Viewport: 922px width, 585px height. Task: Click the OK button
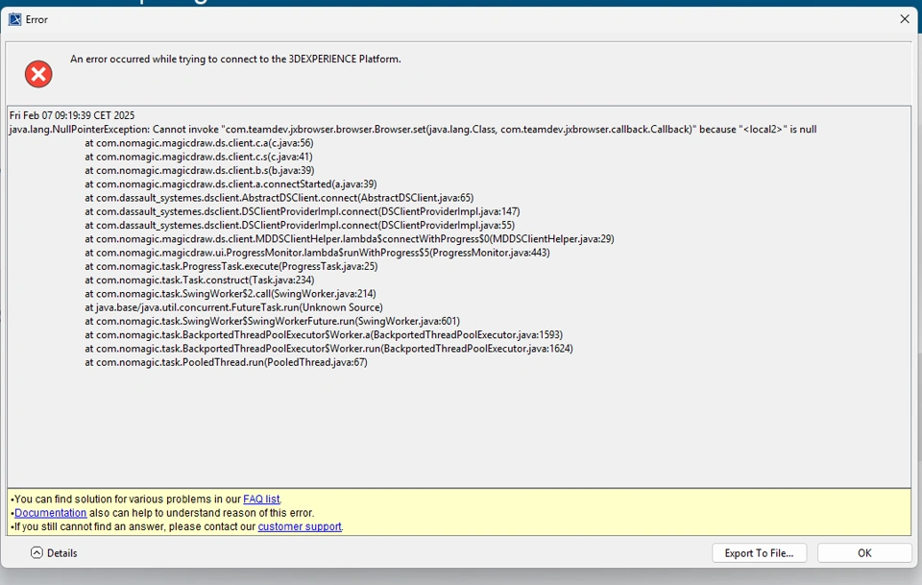pyautogui.click(x=864, y=553)
